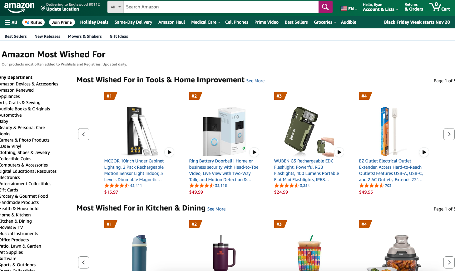The width and height of the screenshot is (455, 271).
Task: Switch to the New Releases tab
Action: point(47,36)
